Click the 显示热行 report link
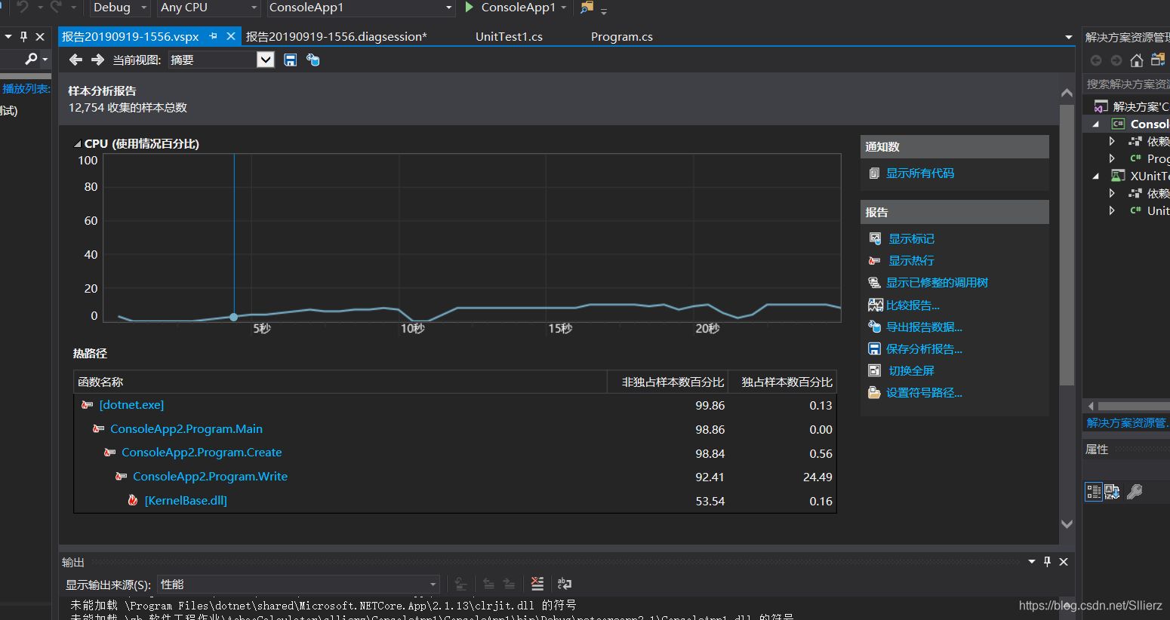The image size is (1170, 620). [911, 260]
